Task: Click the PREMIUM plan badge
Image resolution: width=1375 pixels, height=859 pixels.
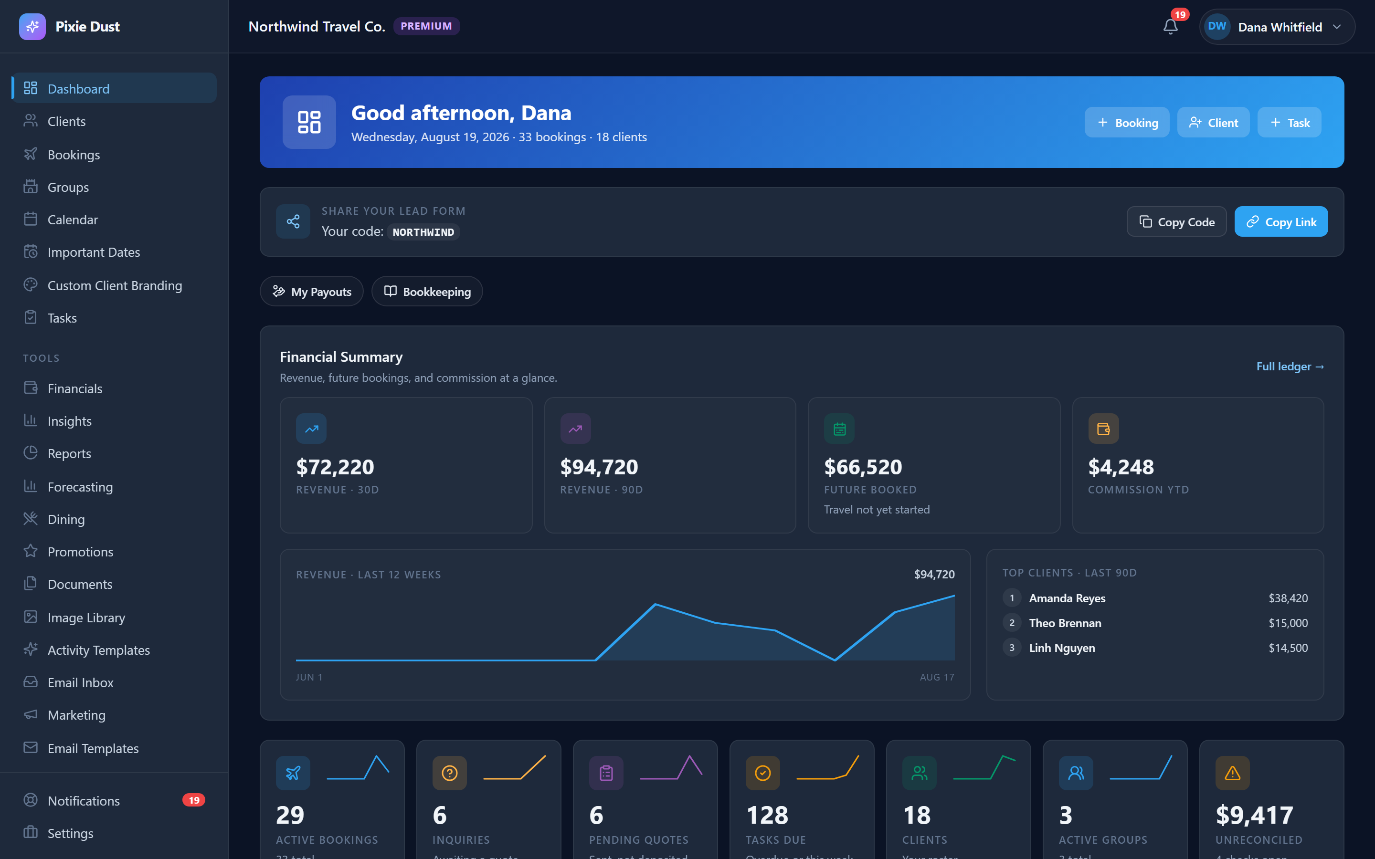Action: point(426,26)
